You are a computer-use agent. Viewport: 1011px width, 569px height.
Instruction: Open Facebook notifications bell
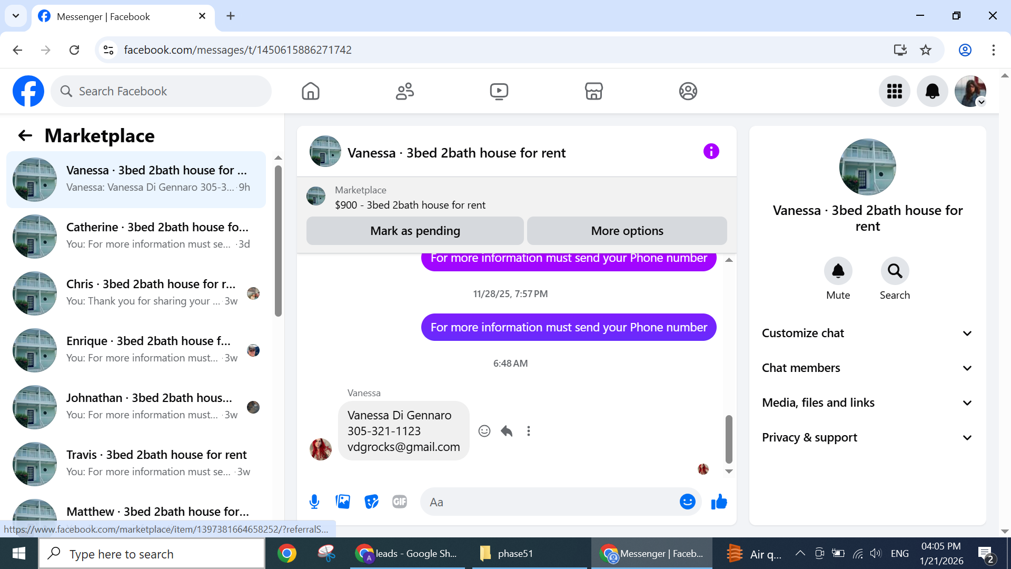point(932,91)
